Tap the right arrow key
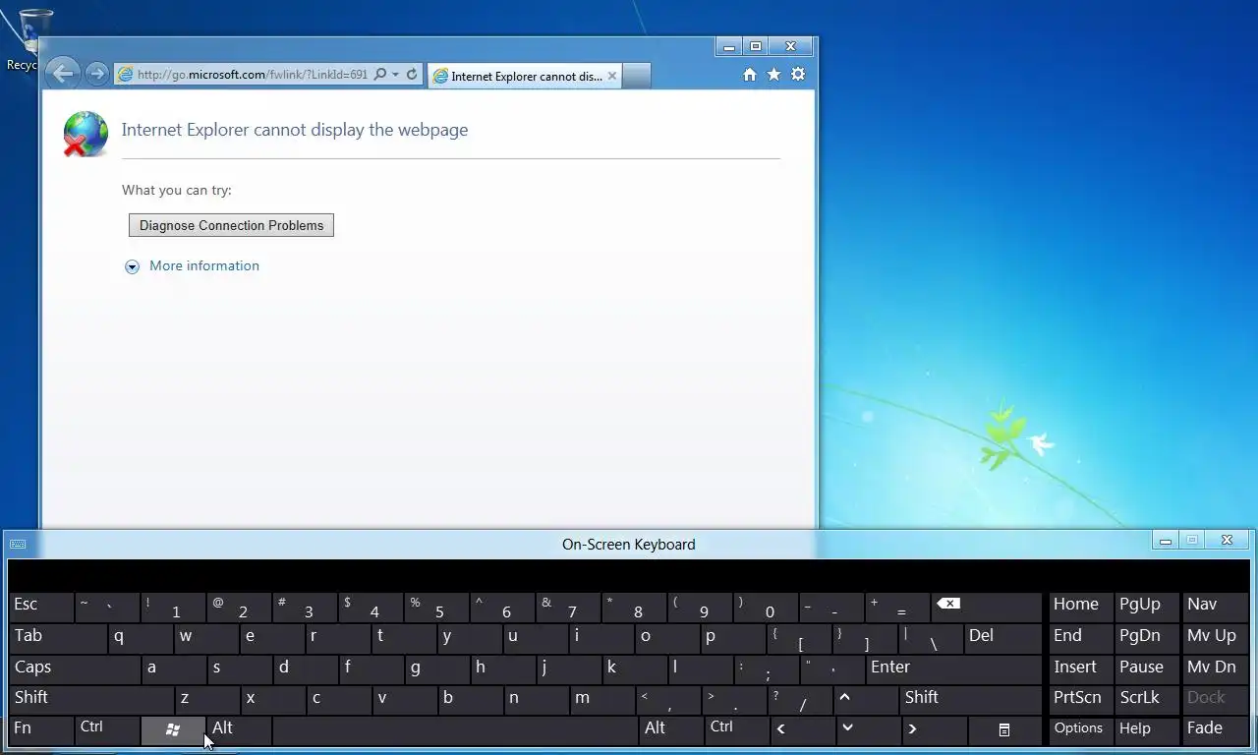 point(934,730)
